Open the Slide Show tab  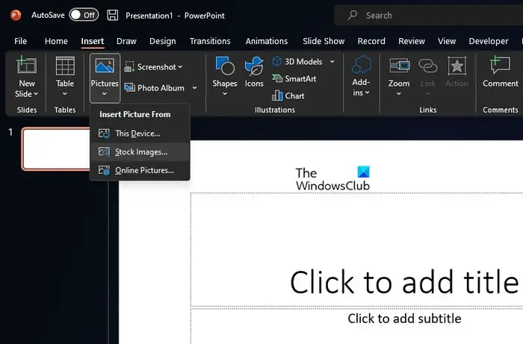click(324, 41)
